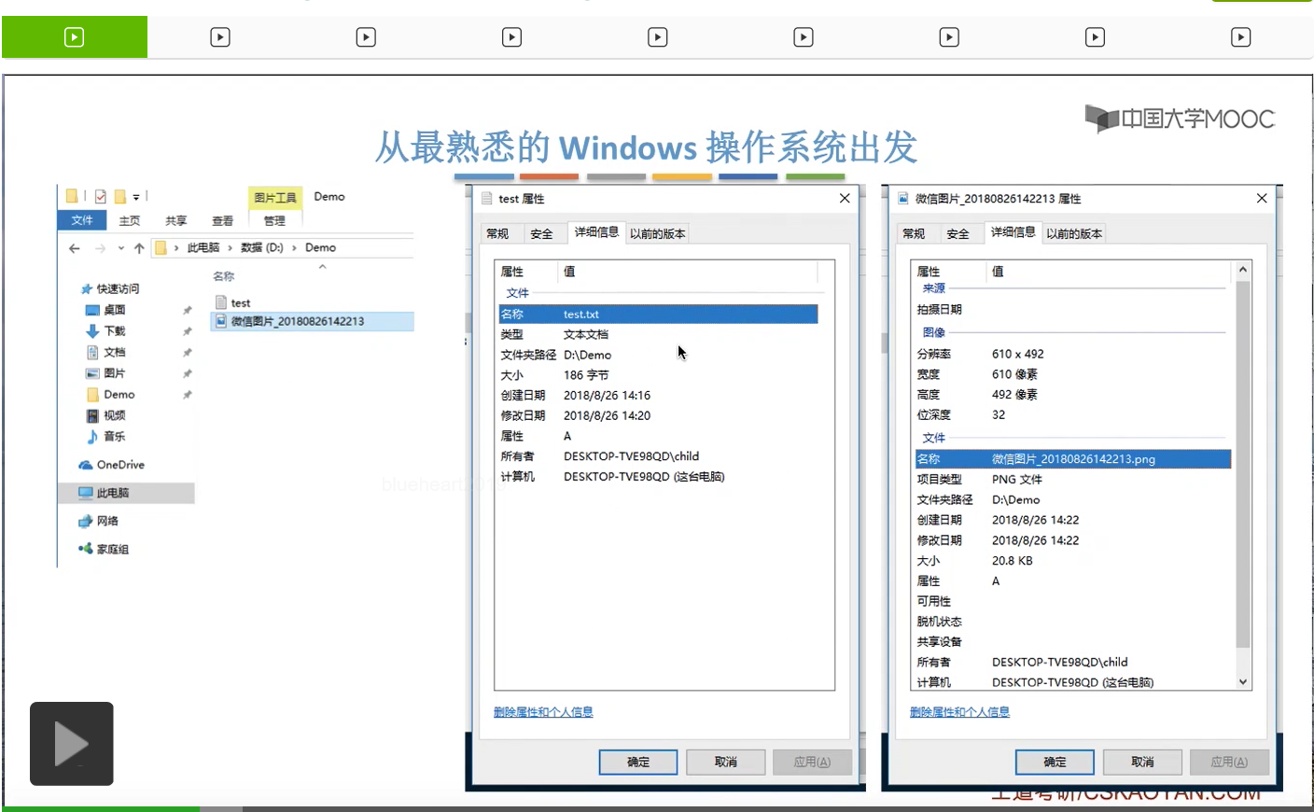
Task: Click the 名称 column header in the file list
Action: pos(224,276)
